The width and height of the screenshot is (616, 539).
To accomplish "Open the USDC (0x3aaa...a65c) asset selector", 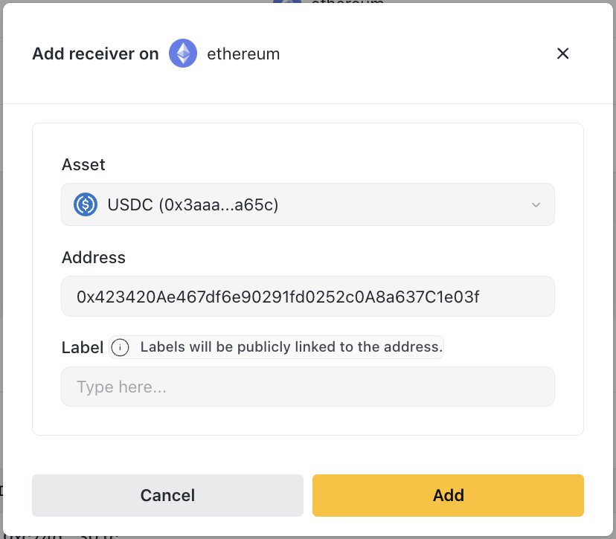I will click(298, 204).
